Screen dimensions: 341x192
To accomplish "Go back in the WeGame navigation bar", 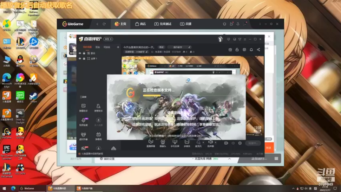I will [x=97, y=24].
